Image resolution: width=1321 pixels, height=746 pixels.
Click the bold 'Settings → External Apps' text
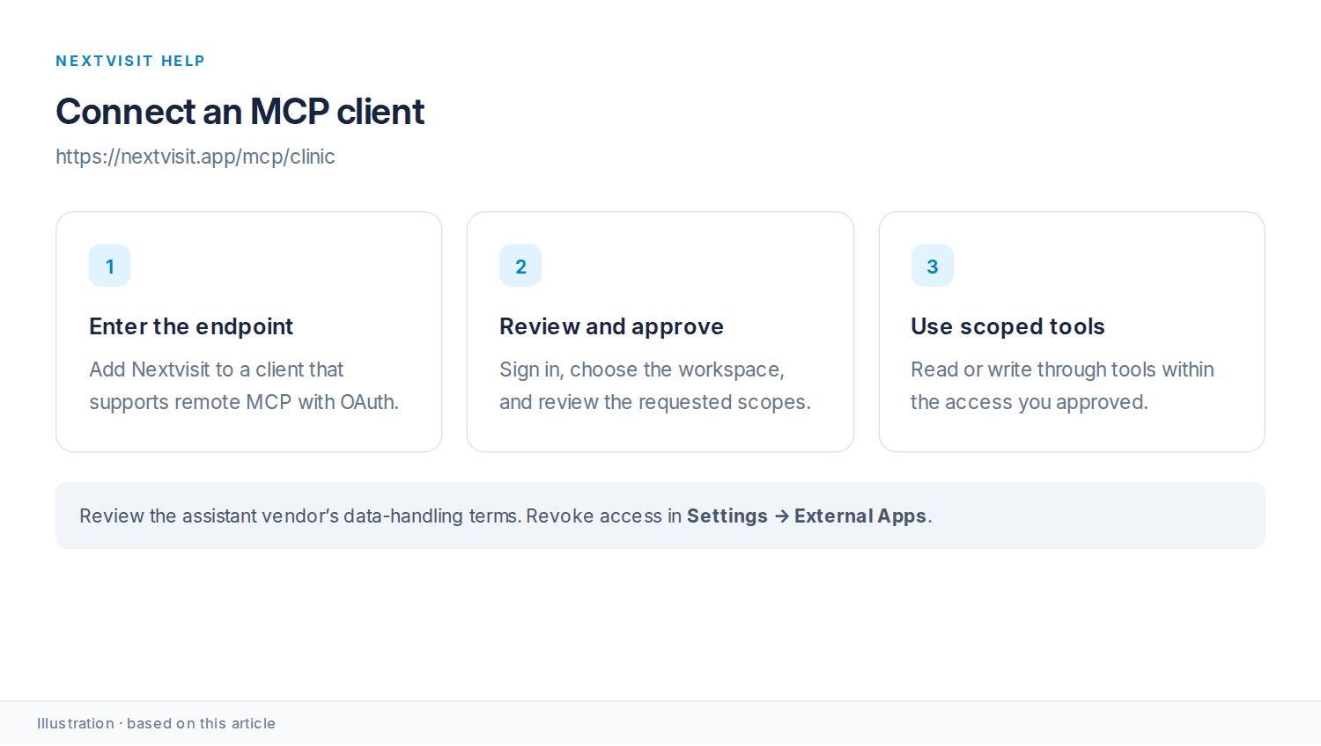(x=807, y=516)
